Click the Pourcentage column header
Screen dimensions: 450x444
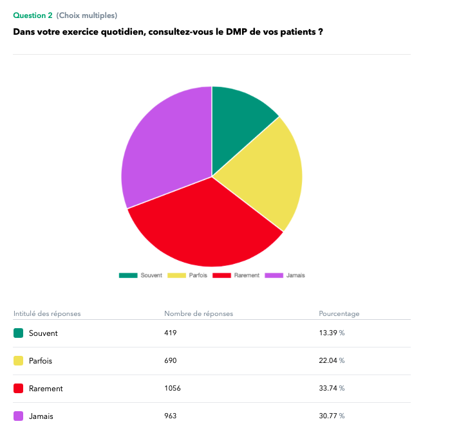coord(339,314)
